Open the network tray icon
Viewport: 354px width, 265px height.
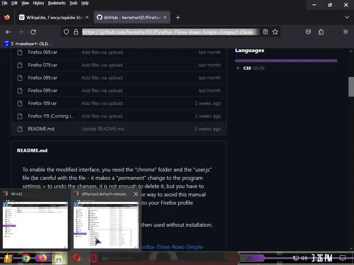[296, 258]
